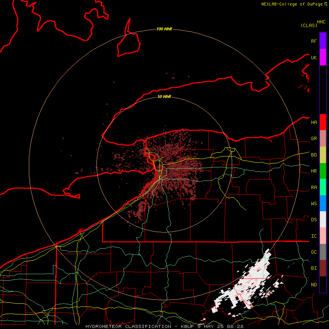The image size is (329, 329).
Task: Click the RF legend label
Action: coord(314,41)
